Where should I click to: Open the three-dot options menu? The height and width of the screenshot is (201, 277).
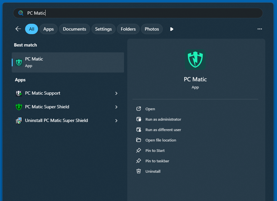(x=259, y=29)
